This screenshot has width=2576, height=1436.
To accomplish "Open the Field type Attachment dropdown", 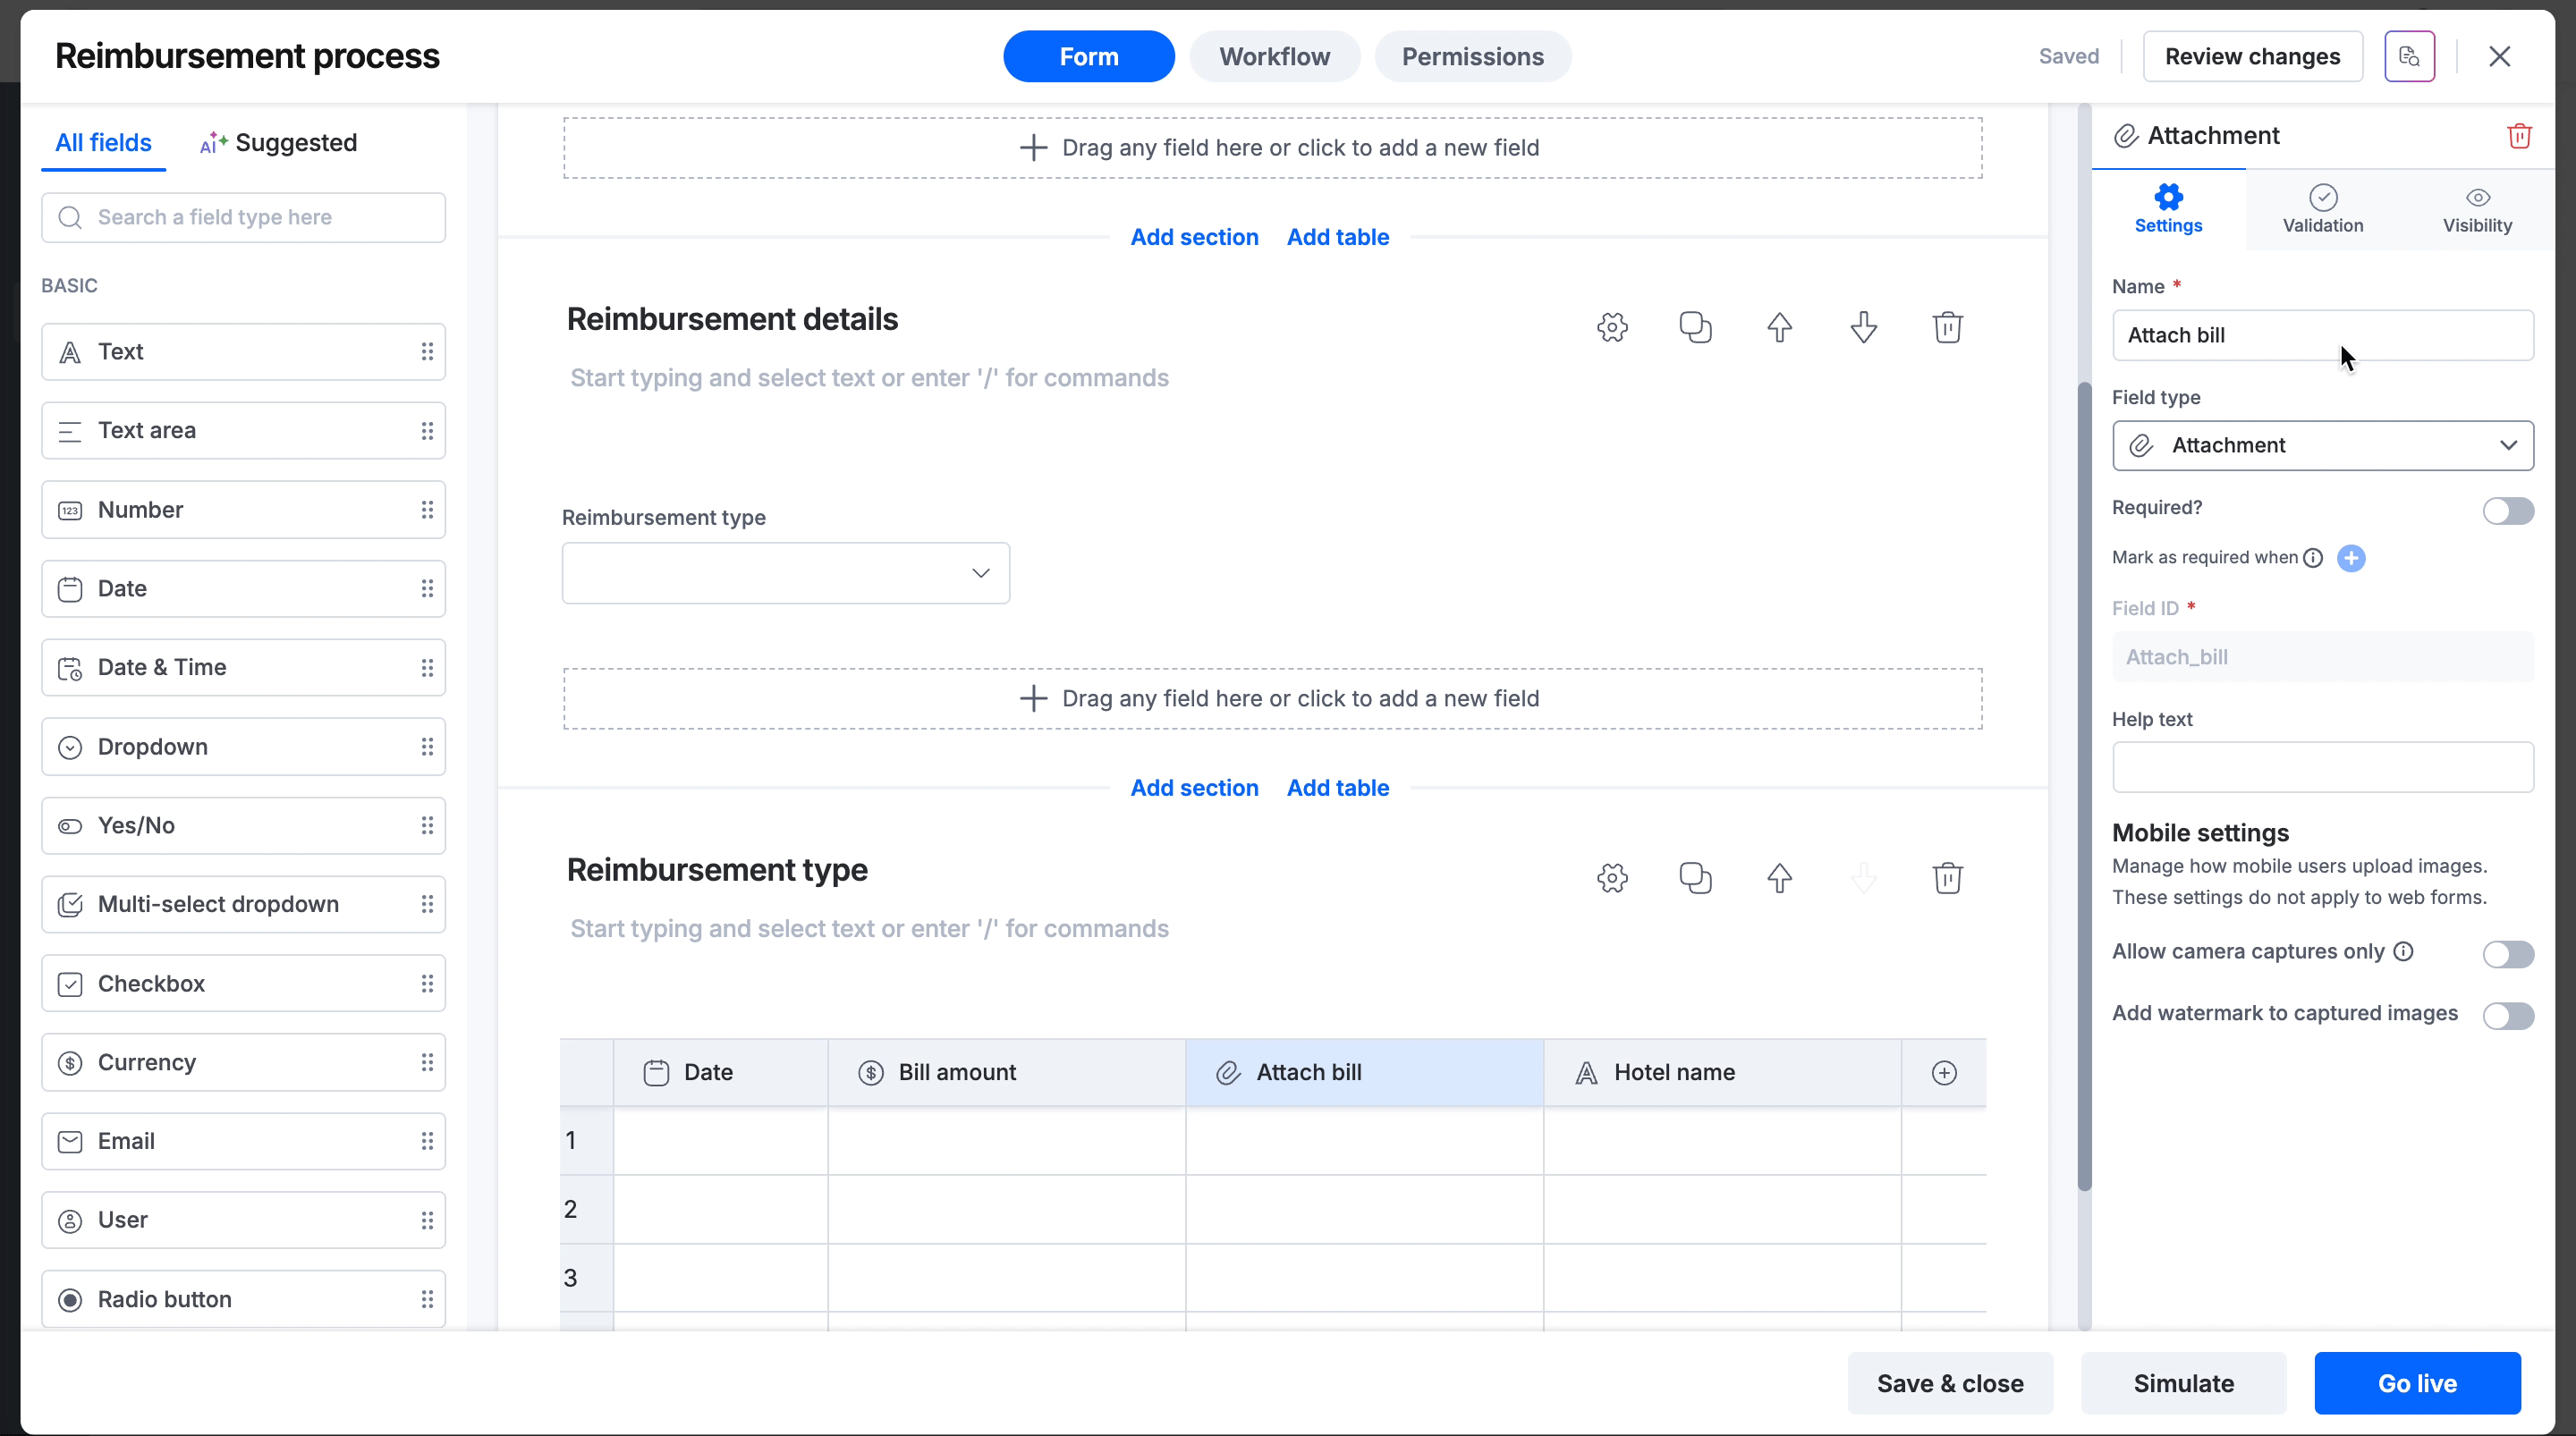I will (2322, 446).
